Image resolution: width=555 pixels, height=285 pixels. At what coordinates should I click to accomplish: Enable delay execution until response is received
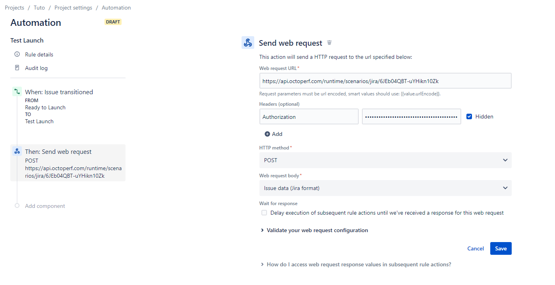point(264,213)
